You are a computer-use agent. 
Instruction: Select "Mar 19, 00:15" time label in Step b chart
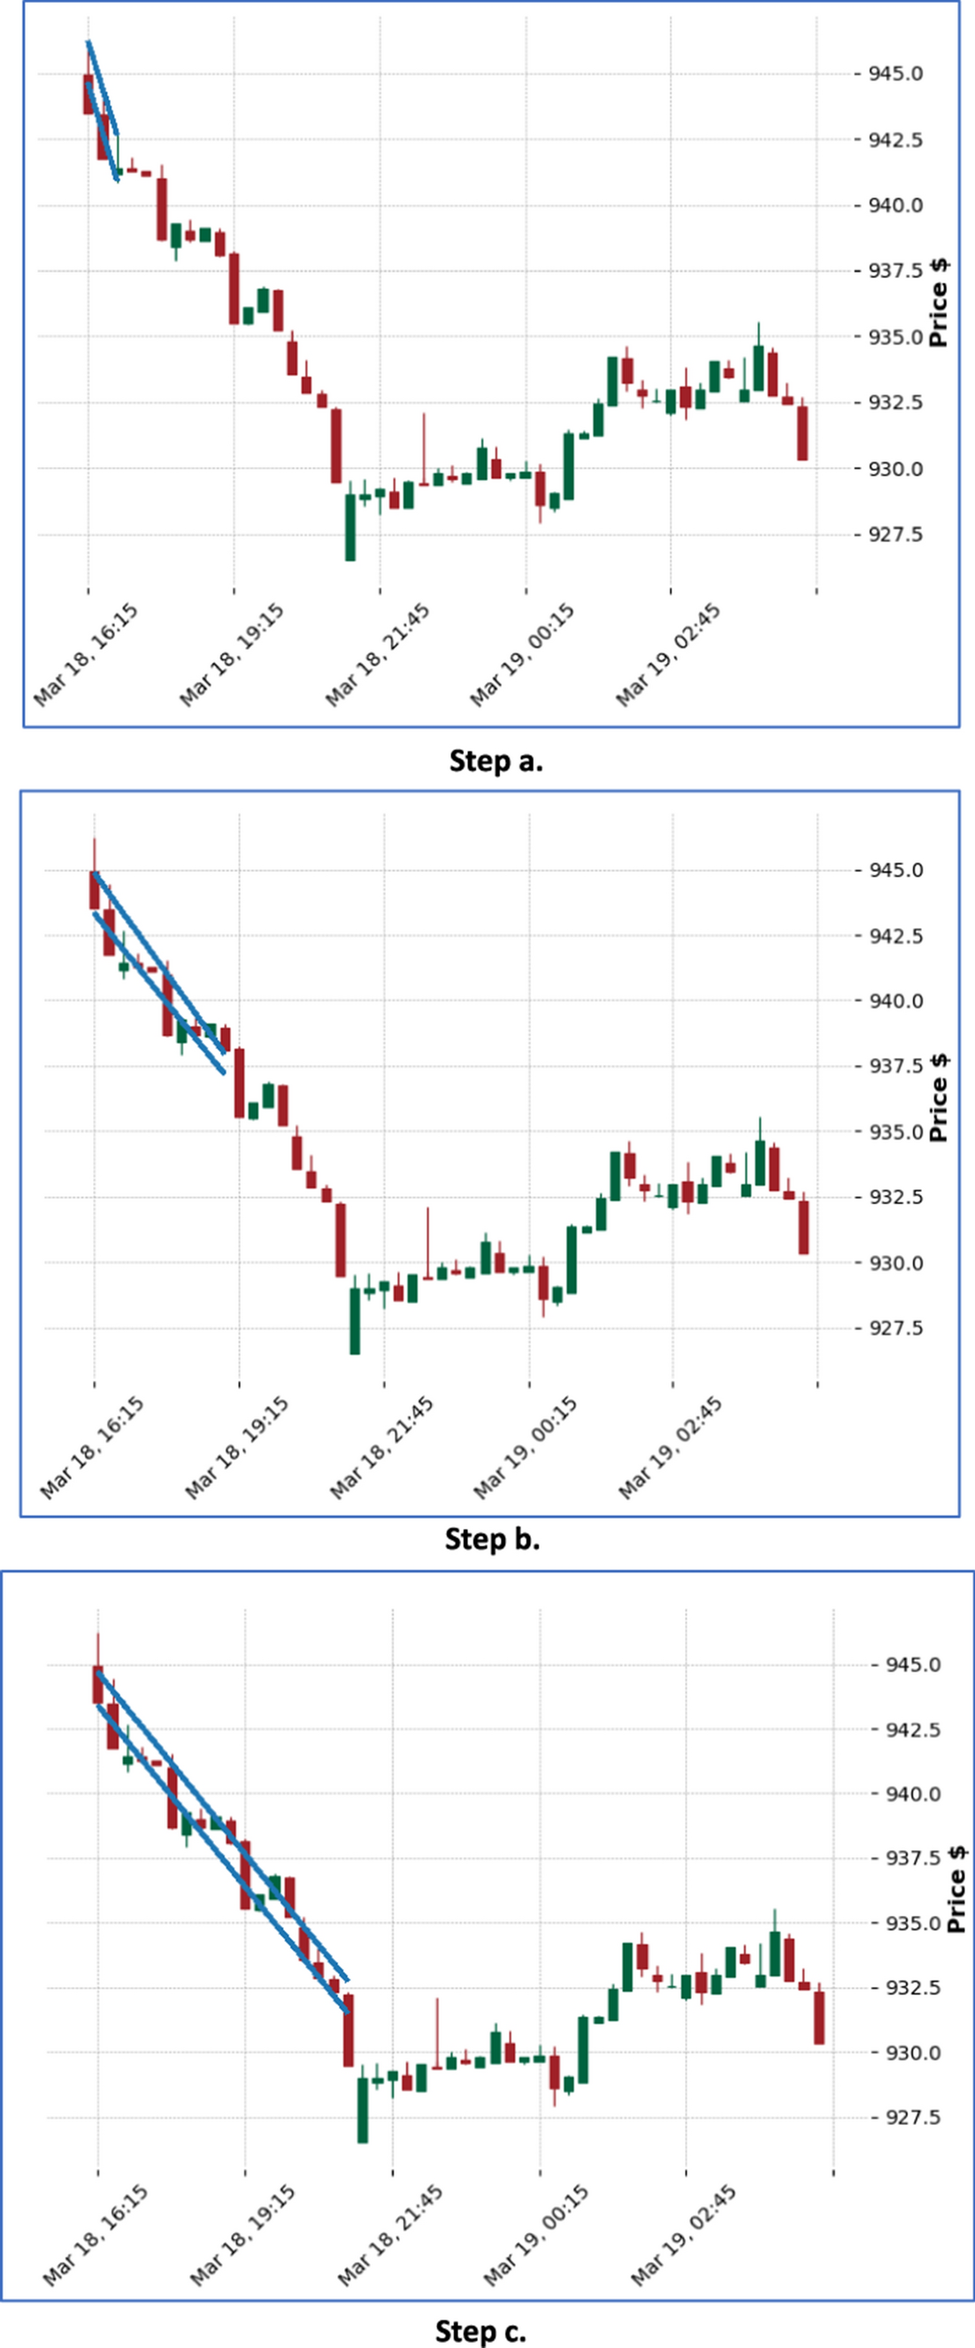(525, 1448)
